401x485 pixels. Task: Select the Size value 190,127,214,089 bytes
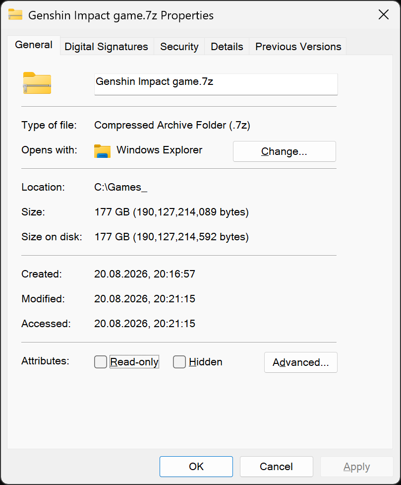[x=172, y=212]
